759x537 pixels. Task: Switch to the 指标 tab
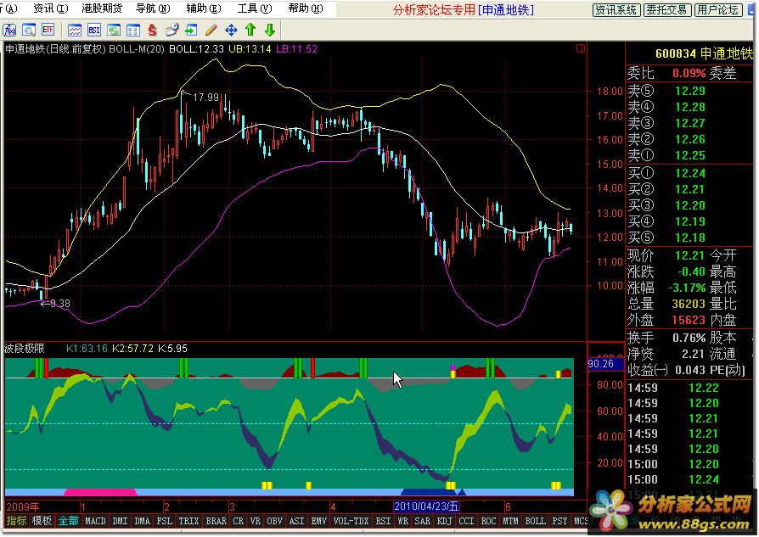[x=16, y=521]
